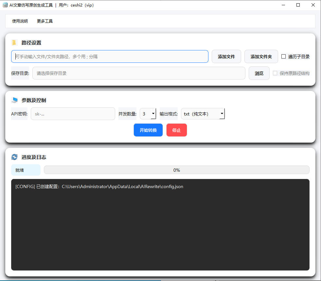
Task: Click the 添加文件夹 button
Action: 261,57
